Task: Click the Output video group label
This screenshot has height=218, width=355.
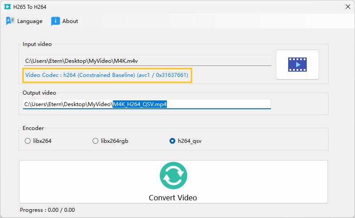Action: 39,93
